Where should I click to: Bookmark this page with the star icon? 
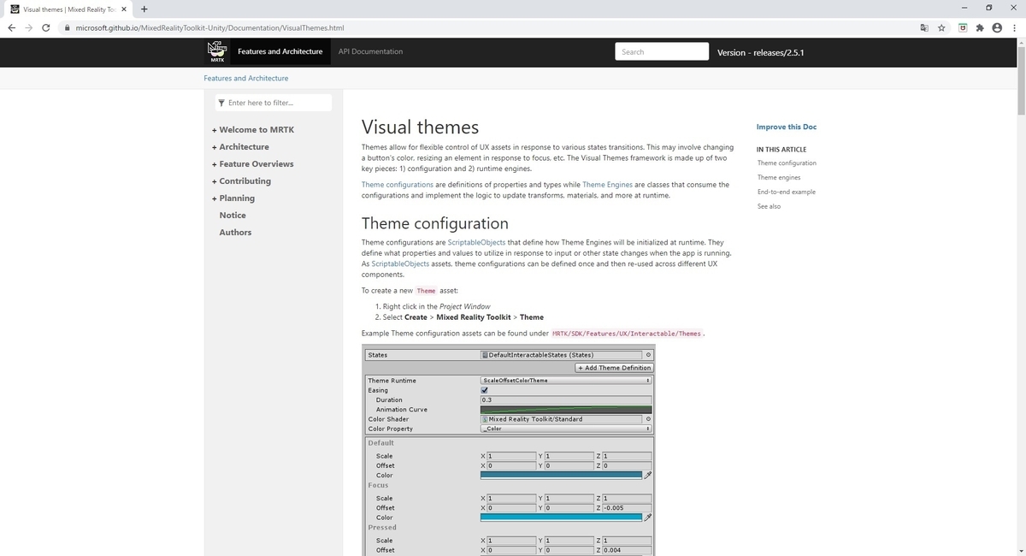[941, 27]
